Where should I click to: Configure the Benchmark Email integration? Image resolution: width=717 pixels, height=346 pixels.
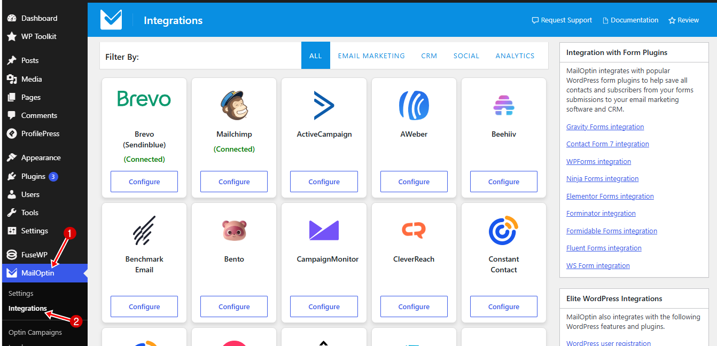click(x=144, y=306)
